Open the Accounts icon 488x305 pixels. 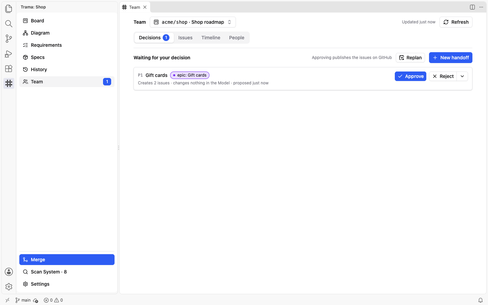pyautogui.click(x=9, y=272)
